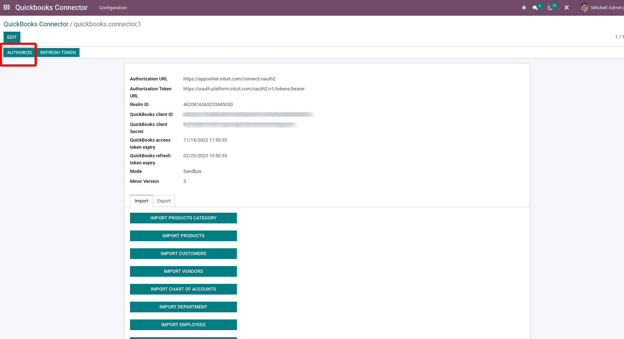Click IMPORT PRODUCTS CATEGORY button
Image resolution: width=624 pixels, height=339 pixels.
(183, 218)
